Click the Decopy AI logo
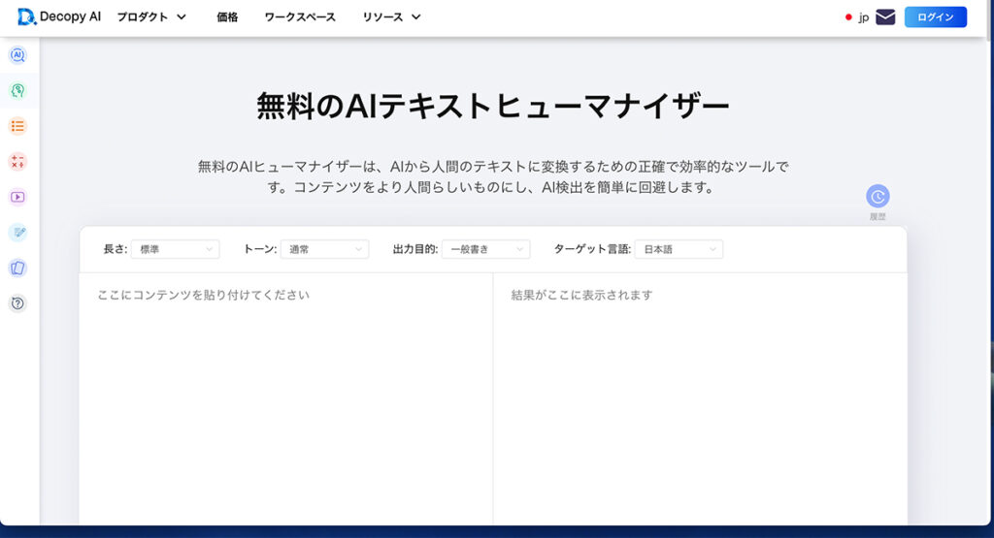The height and width of the screenshot is (538, 994). click(59, 17)
